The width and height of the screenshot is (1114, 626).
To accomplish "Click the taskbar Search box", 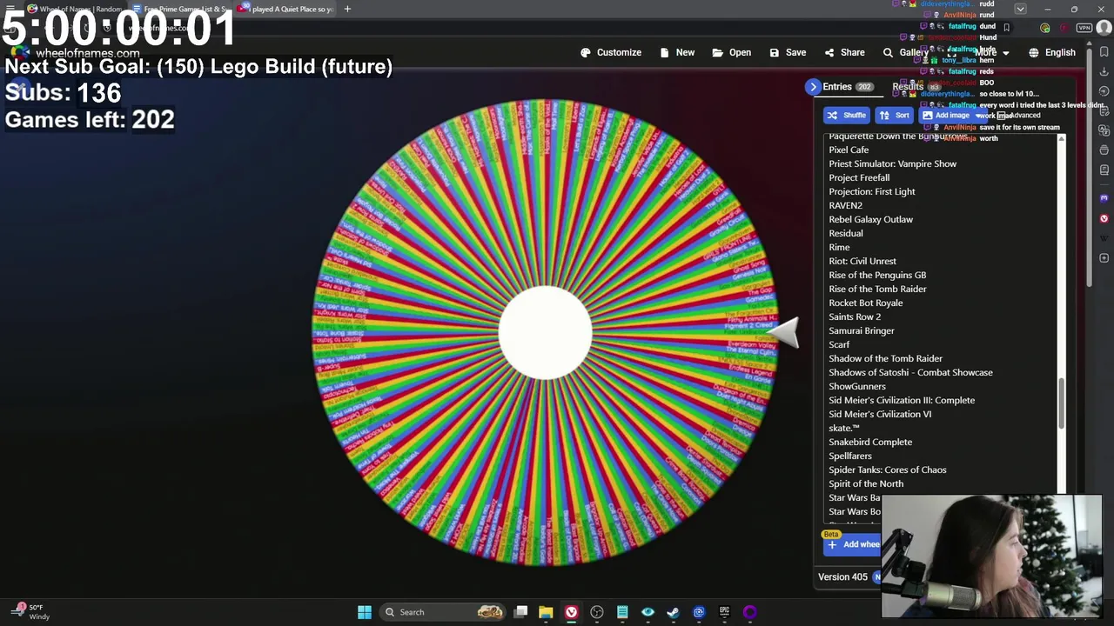I will pyautogui.click(x=444, y=612).
